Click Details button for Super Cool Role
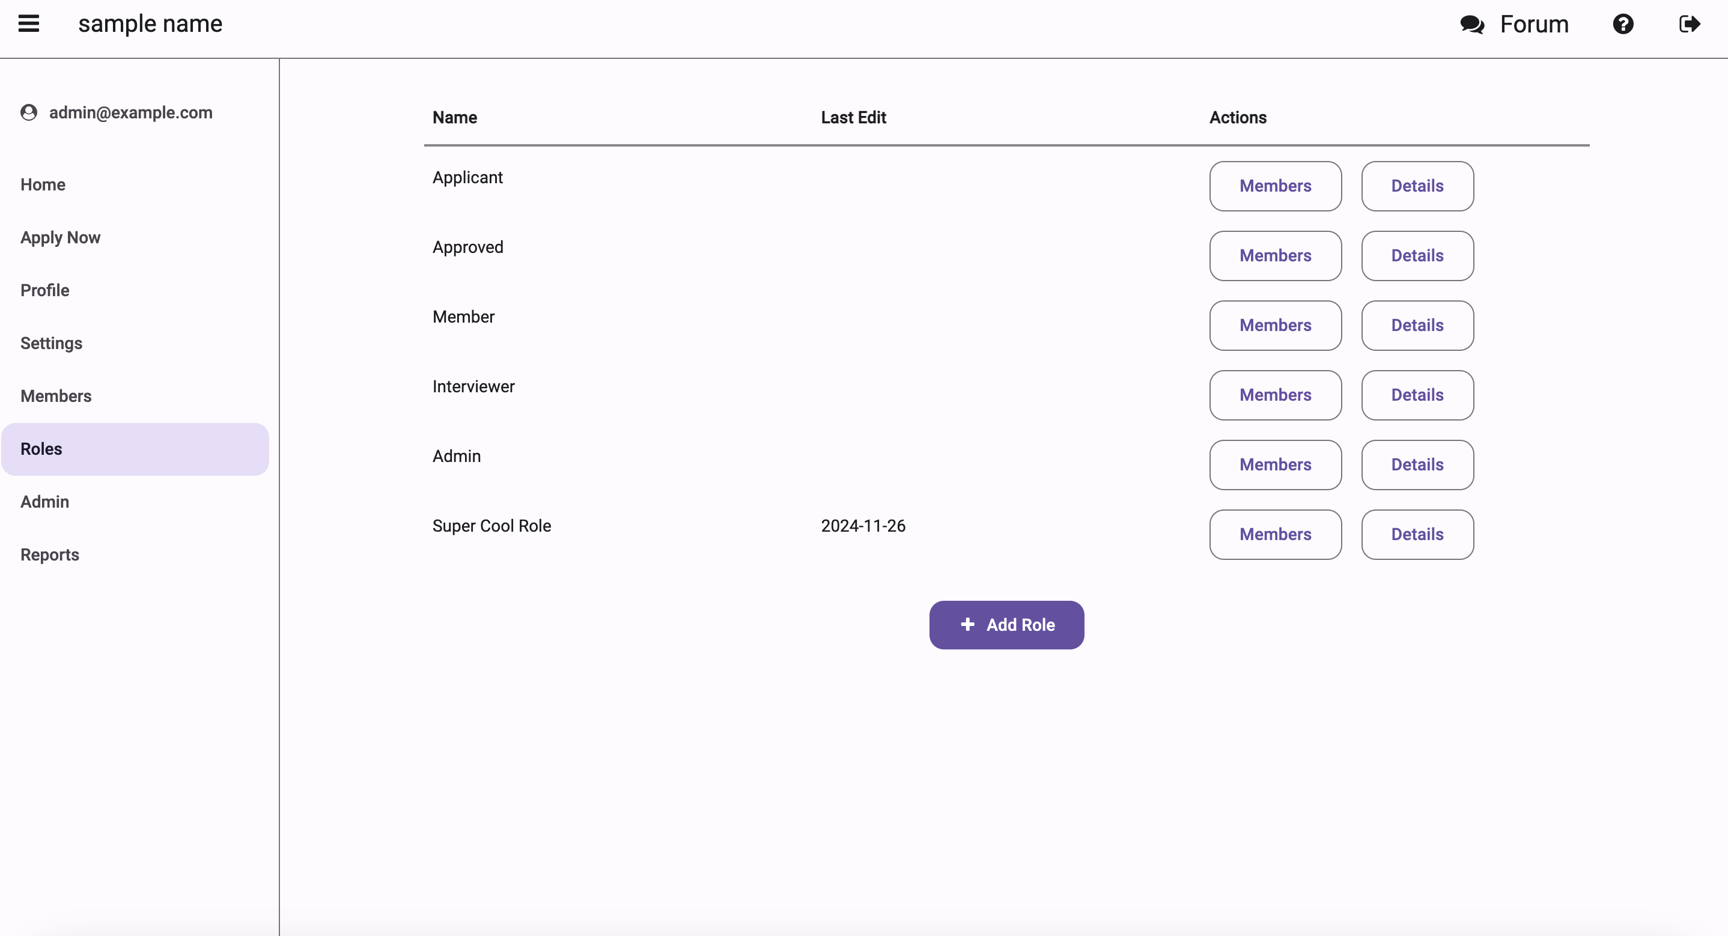The width and height of the screenshot is (1728, 936). pos(1417,533)
